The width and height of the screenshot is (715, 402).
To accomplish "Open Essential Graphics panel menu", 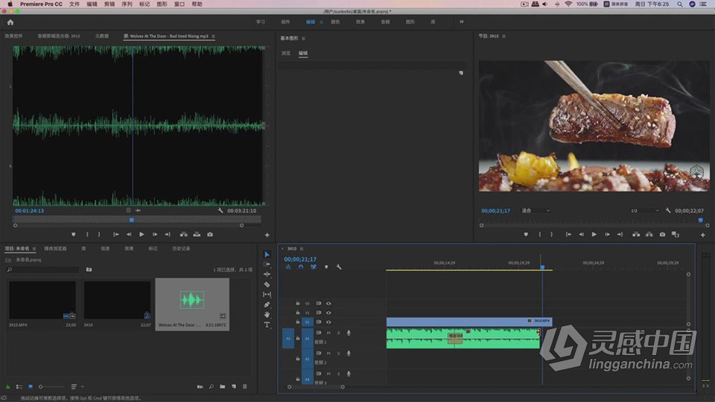I will [304, 38].
